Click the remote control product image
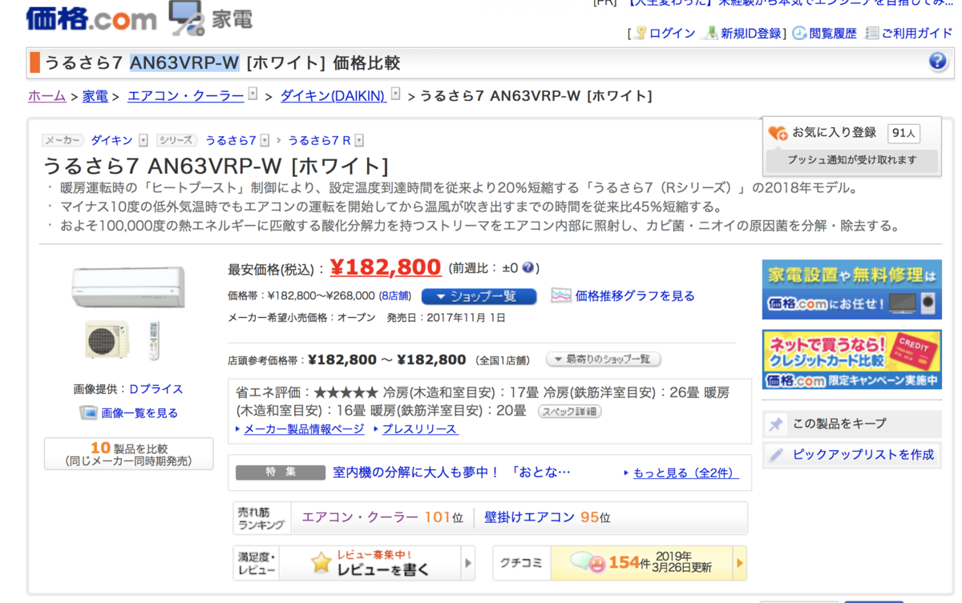 click(155, 340)
